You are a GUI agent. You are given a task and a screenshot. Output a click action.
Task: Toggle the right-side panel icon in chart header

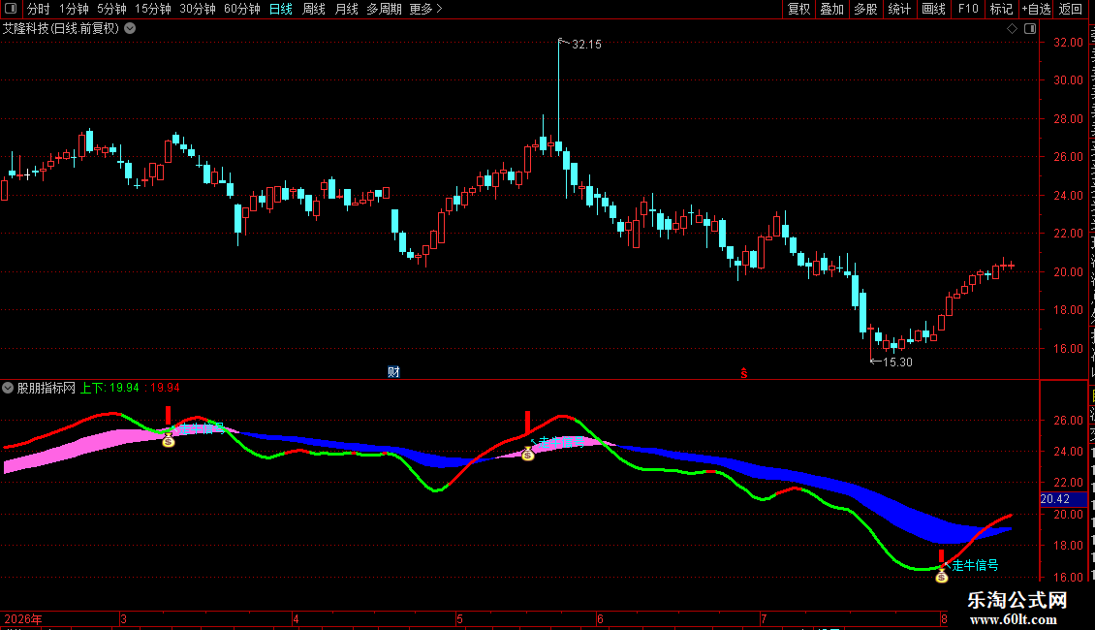pos(1030,29)
